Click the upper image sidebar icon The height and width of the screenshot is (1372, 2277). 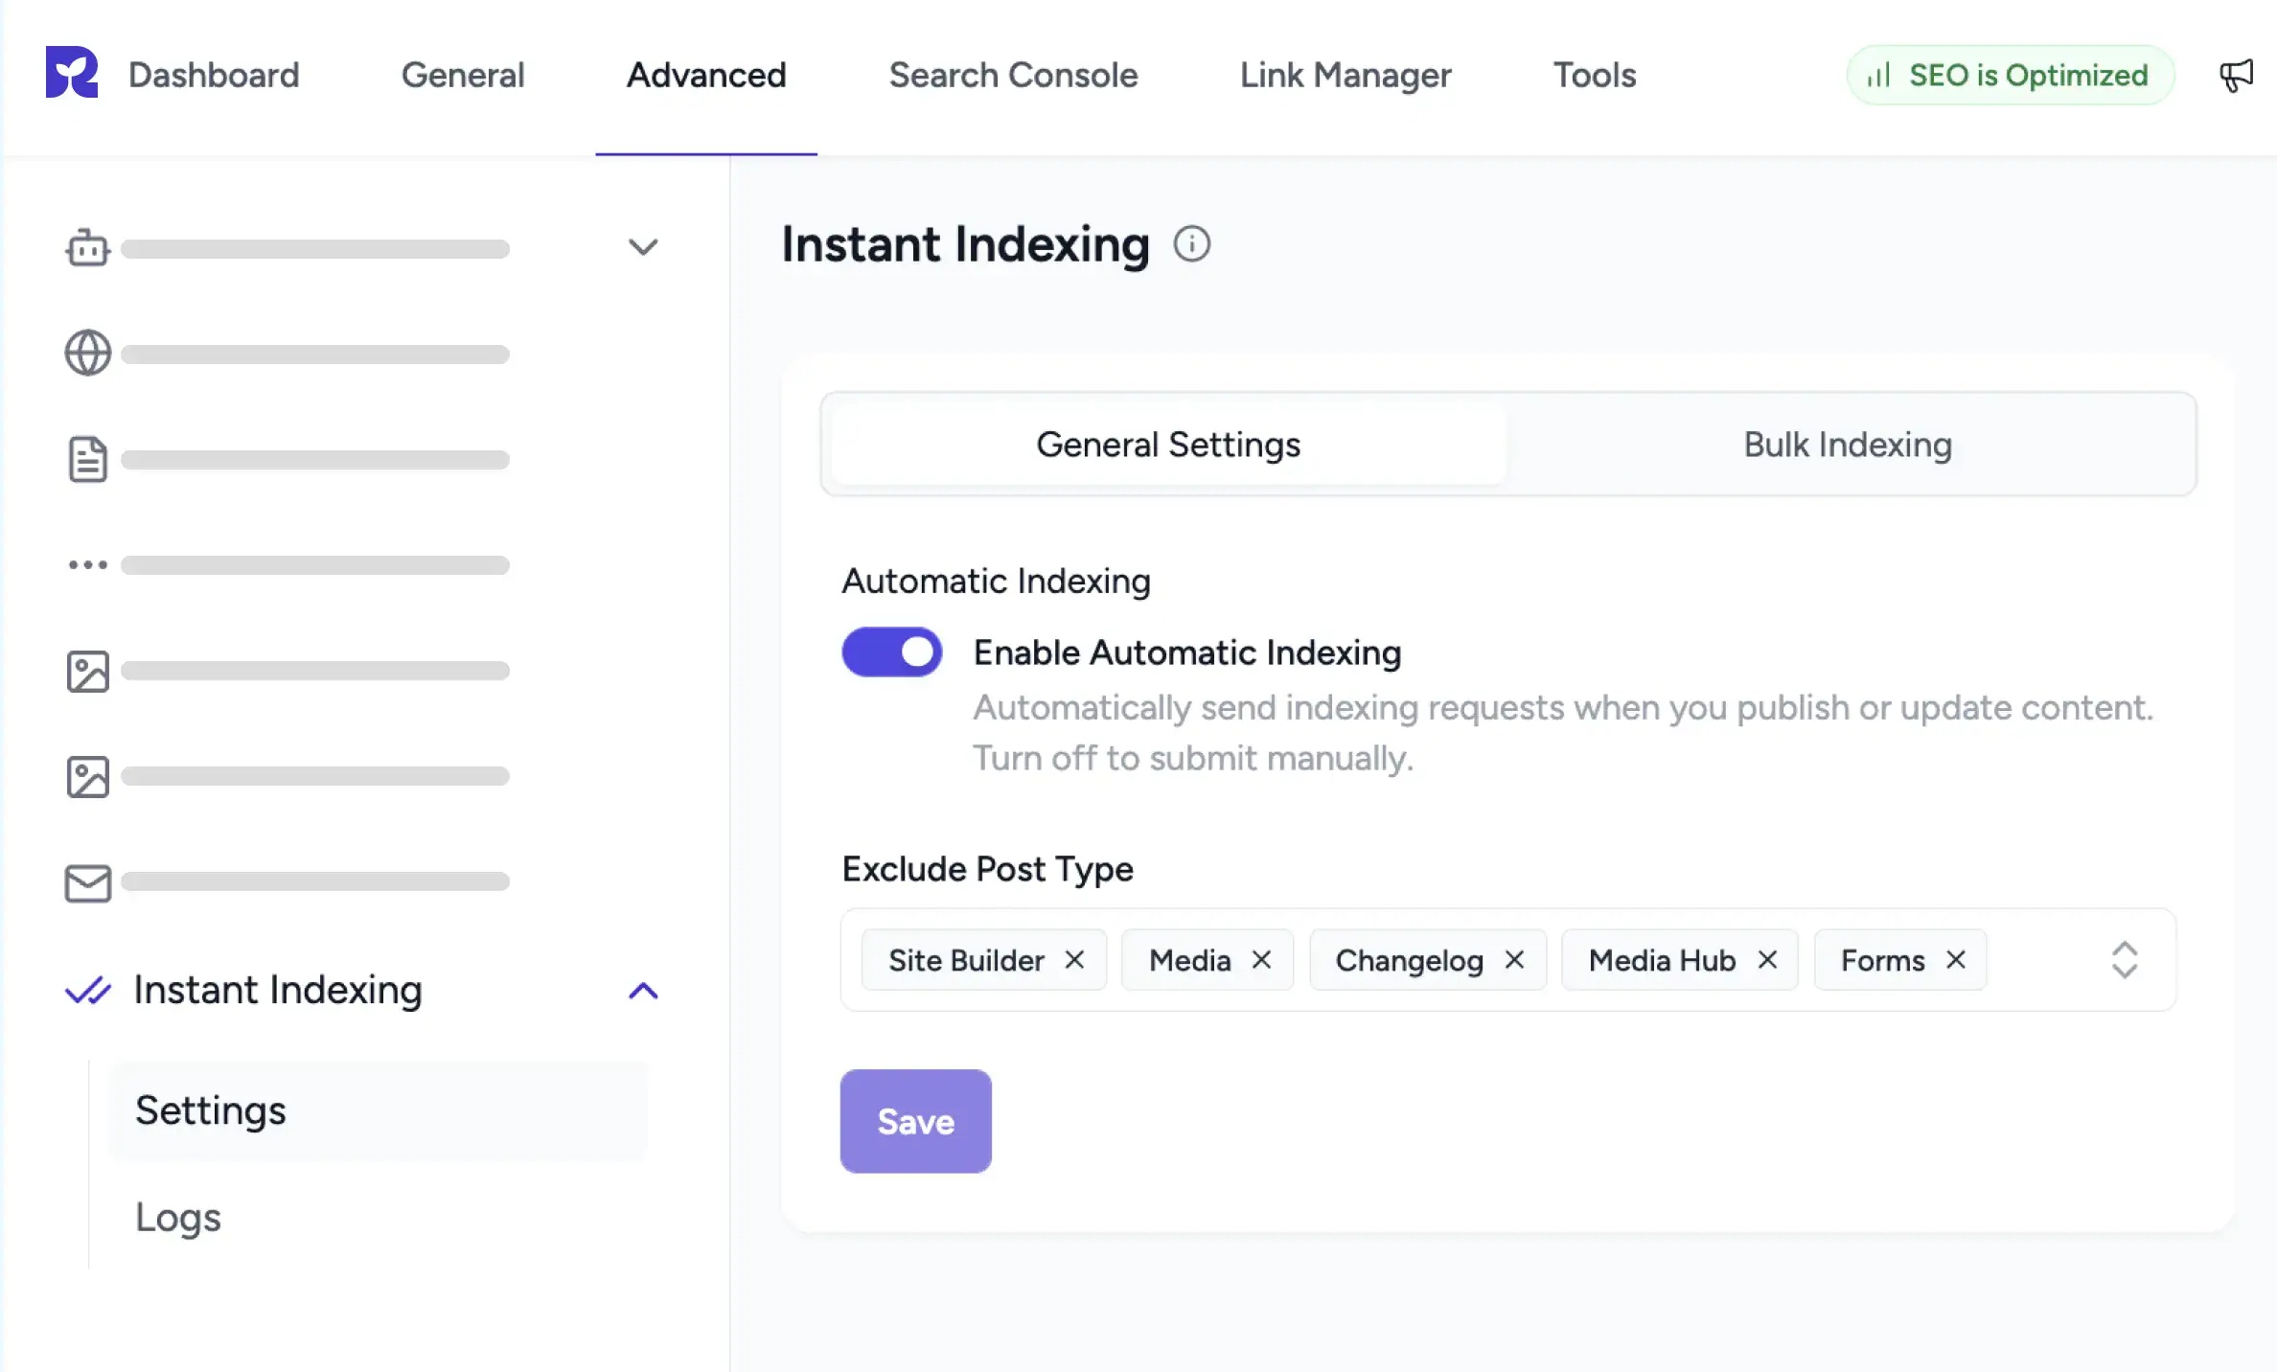coord(87,671)
